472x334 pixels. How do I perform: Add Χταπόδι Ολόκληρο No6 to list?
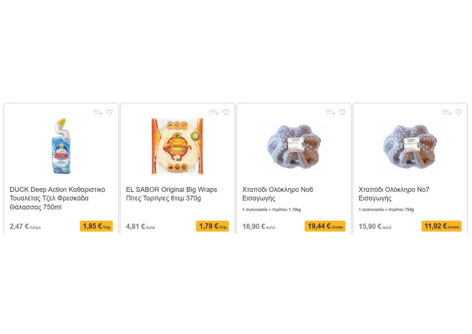331,112
